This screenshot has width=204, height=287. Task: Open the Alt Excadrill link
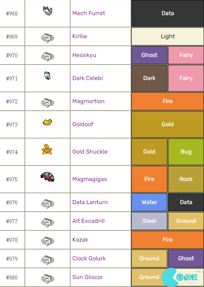(x=89, y=221)
